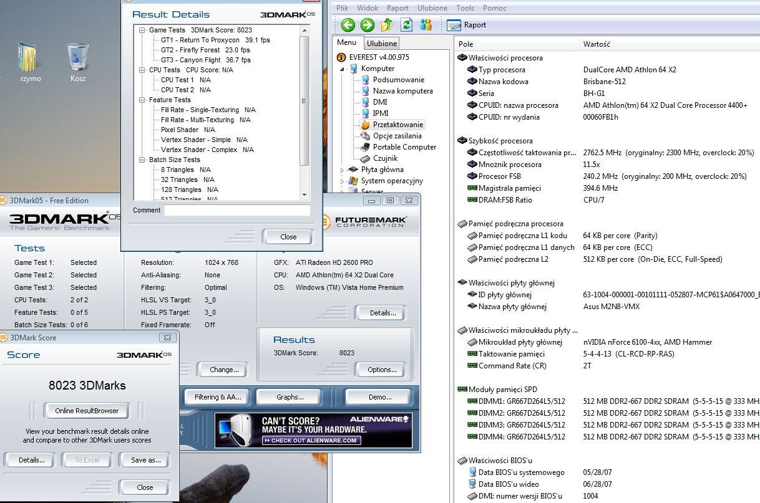This screenshot has height=503, width=760.
Task: Click the Właściwości płyty głównej section icon
Action: point(462,282)
